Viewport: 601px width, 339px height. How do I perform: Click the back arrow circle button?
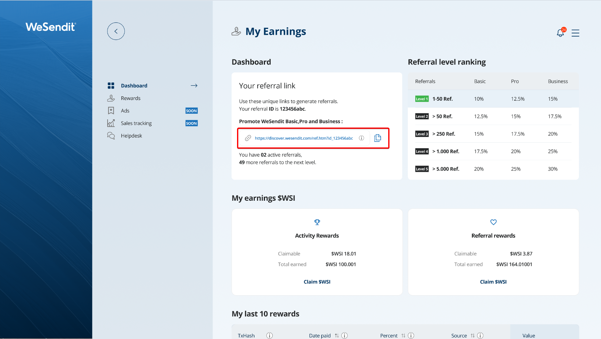pos(116,31)
